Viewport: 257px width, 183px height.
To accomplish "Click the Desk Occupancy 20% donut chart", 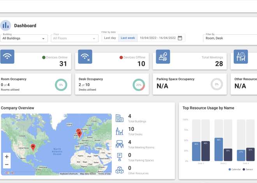I will tap(139, 85).
